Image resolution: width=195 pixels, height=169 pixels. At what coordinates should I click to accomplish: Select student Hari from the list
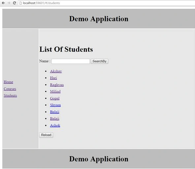[53, 78]
